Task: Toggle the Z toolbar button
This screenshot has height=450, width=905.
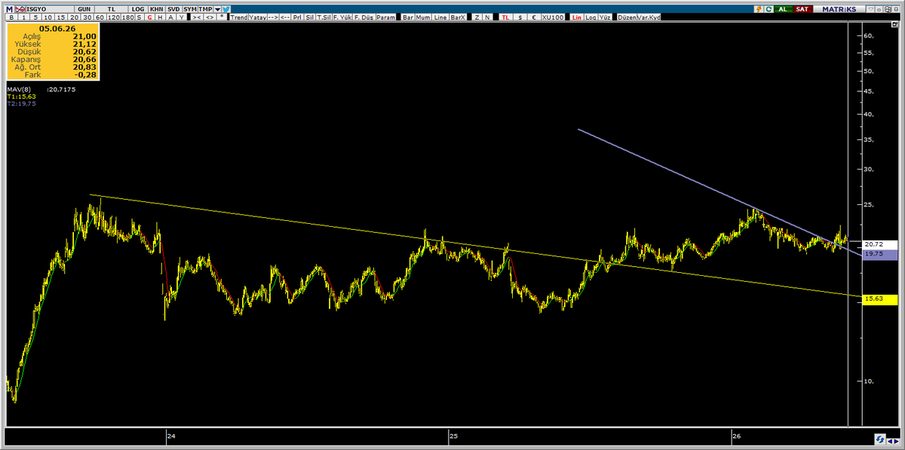Action: tap(477, 17)
